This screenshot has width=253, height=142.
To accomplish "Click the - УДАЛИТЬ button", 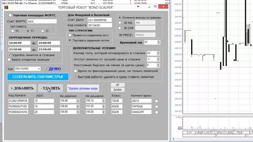I will [x=51, y=88].
